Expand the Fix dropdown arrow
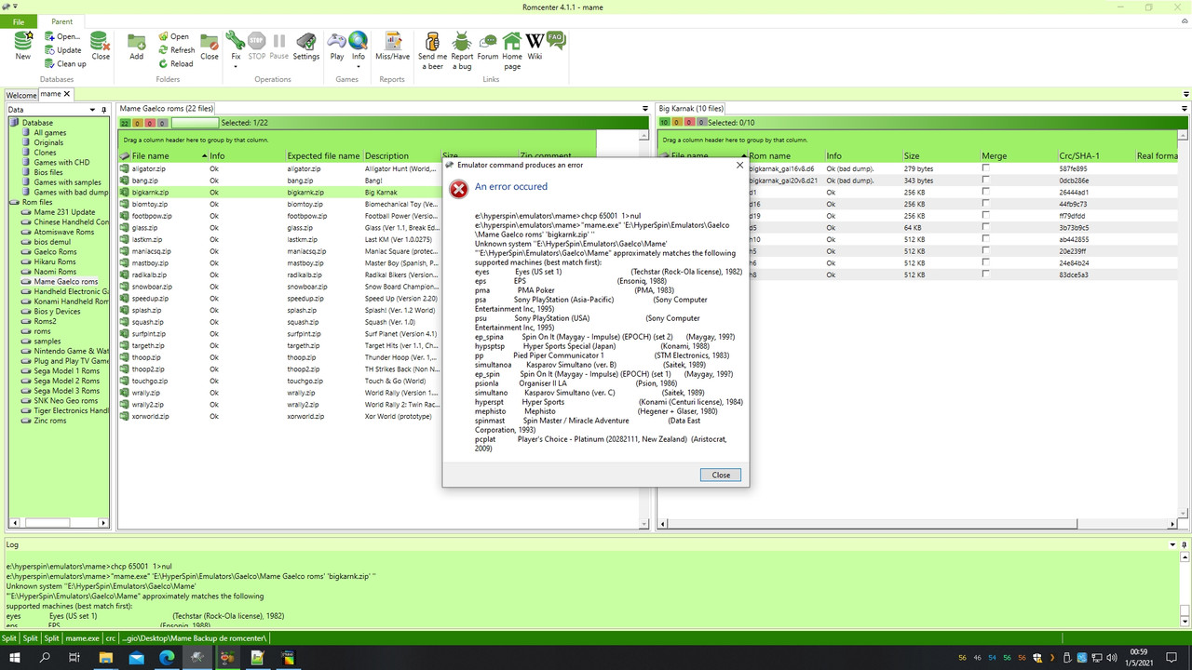The height and width of the screenshot is (670, 1192). (x=236, y=67)
